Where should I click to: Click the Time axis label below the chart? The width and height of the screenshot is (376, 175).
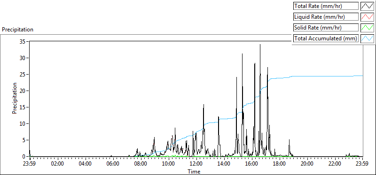(194, 171)
